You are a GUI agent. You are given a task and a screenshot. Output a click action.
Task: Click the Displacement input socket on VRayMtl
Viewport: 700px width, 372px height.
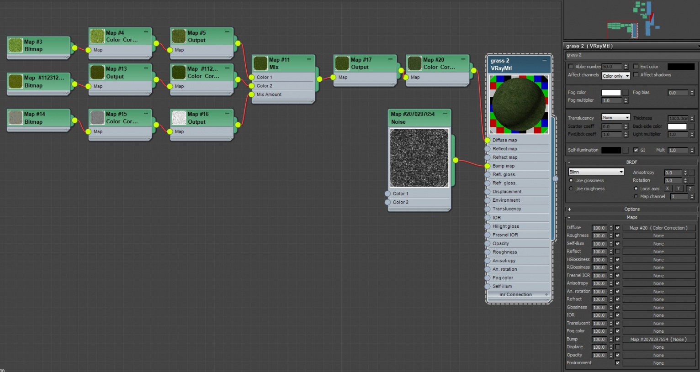tap(488, 192)
